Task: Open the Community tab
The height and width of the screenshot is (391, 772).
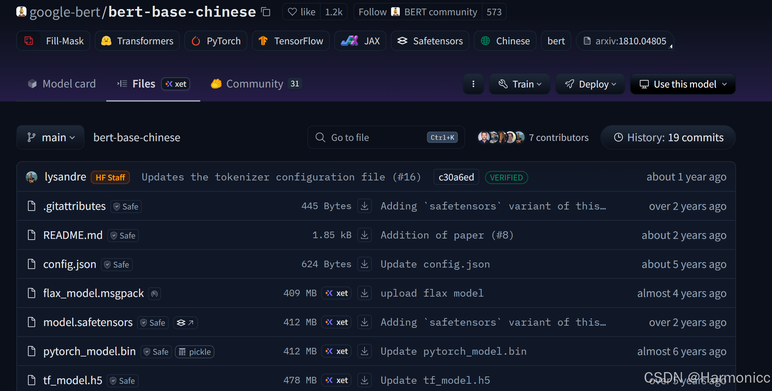Action: click(256, 84)
